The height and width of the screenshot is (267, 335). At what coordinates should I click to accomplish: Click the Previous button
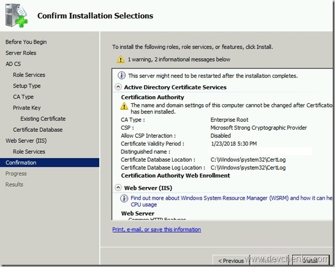231,260
